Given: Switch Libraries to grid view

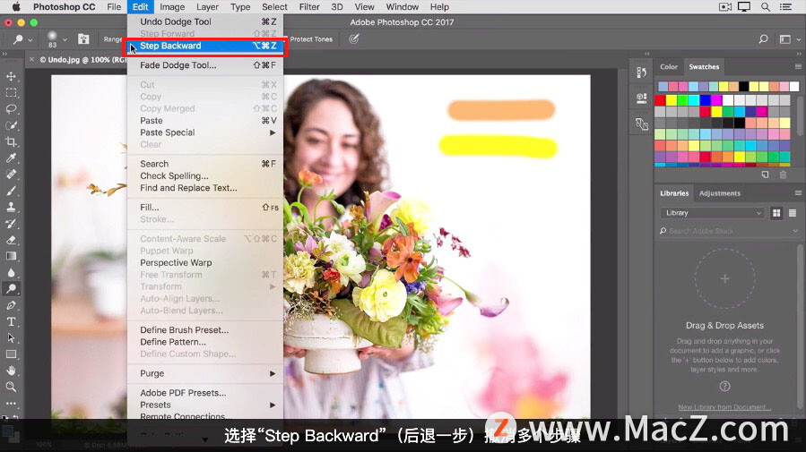Looking at the screenshot, I should tap(776, 213).
